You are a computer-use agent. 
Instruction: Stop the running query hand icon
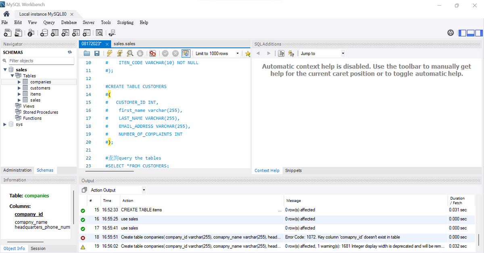pos(140,53)
